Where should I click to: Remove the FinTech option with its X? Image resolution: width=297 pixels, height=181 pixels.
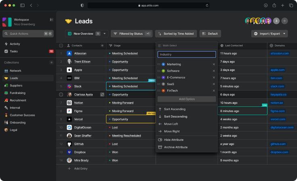tap(214, 91)
